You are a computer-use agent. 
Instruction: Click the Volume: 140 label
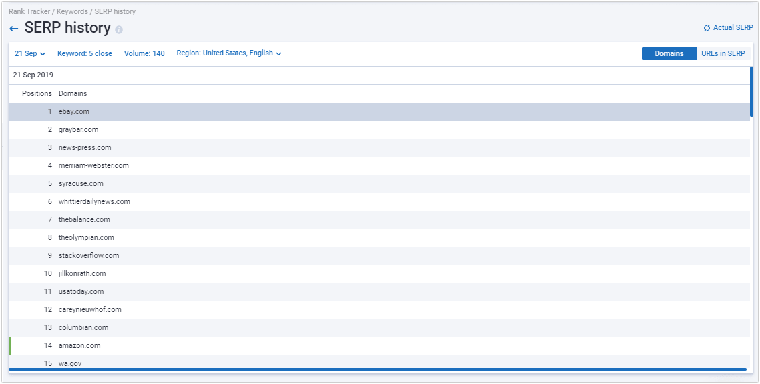click(x=144, y=53)
